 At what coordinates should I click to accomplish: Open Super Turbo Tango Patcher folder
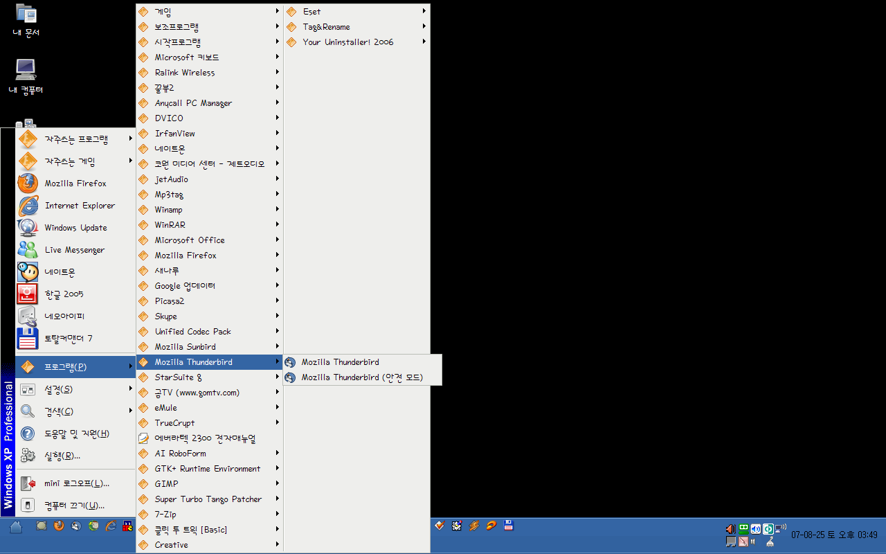(210, 499)
